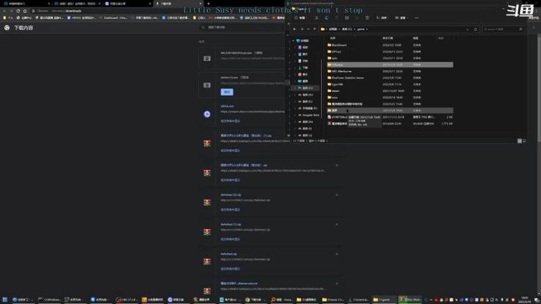The width and height of the screenshot is (541, 304).
Task: Click the Paste icon in Explorer toolbar
Action: [x=337, y=18]
